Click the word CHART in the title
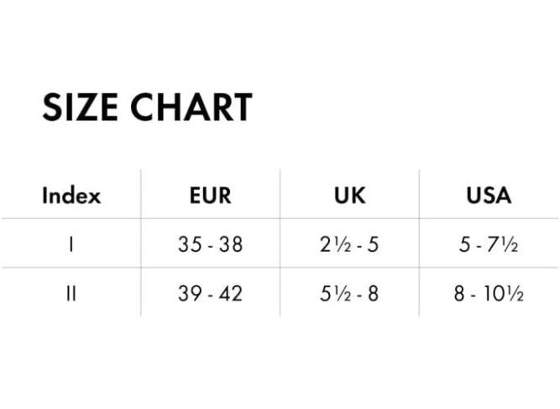The image size is (560, 409). (x=191, y=107)
